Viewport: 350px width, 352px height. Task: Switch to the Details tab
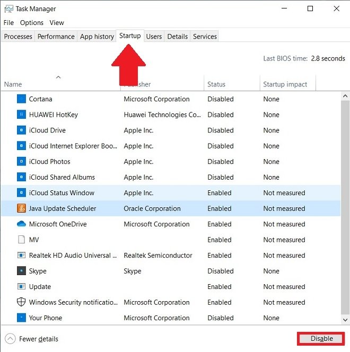(x=177, y=37)
